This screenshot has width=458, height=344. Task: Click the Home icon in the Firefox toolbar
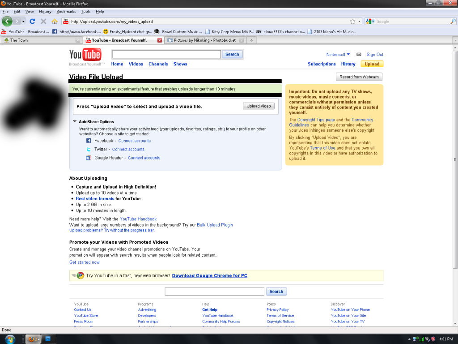tap(55, 21)
